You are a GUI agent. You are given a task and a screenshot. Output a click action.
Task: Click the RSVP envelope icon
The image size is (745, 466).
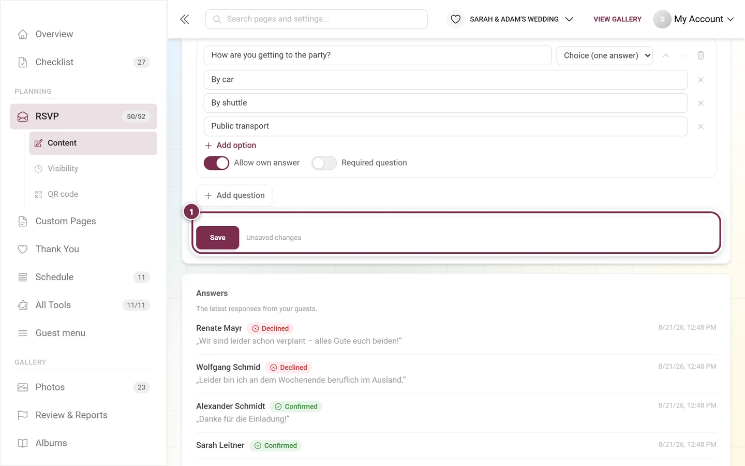point(23,116)
